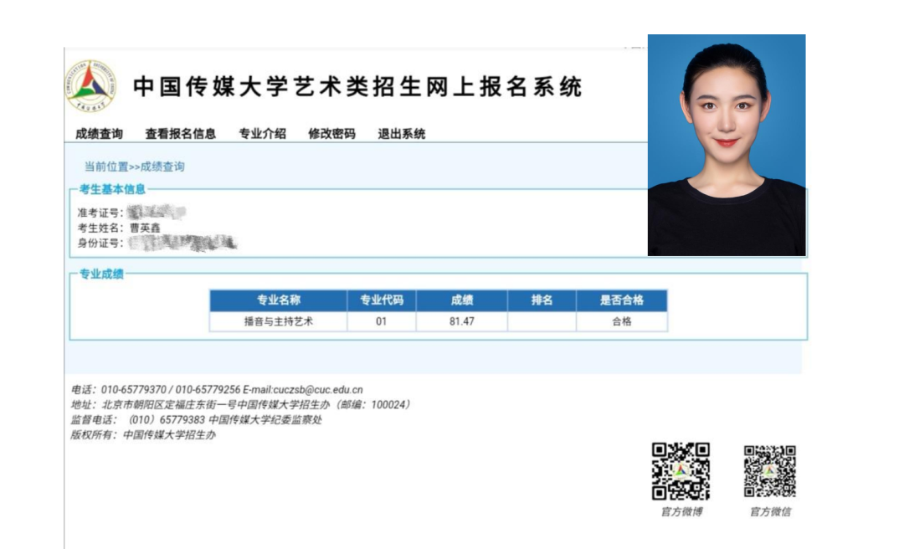
Task: Click the 专业代码 column header
Action: (x=381, y=300)
